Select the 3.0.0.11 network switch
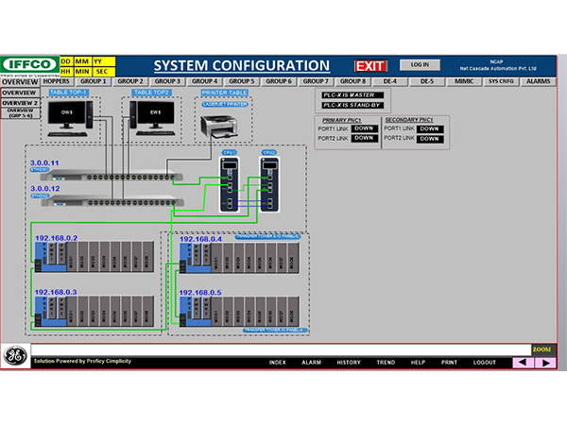The height and width of the screenshot is (425, 567). pyautogui.click(x=104, y=176)
